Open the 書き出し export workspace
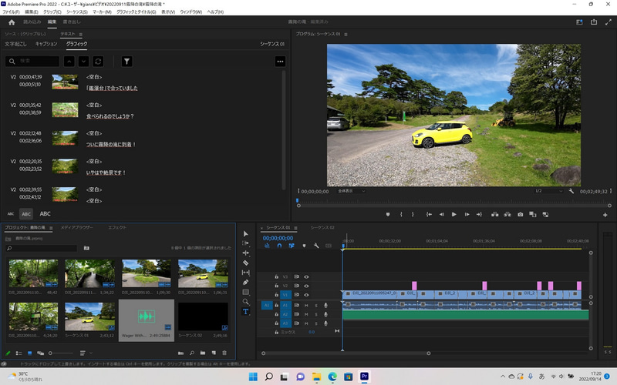617x385 pixels. coord(72,22)
